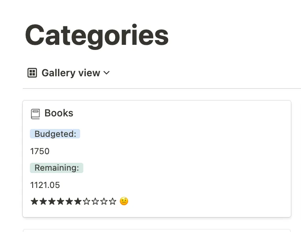Click the first empty star outline

coord(86,201)
